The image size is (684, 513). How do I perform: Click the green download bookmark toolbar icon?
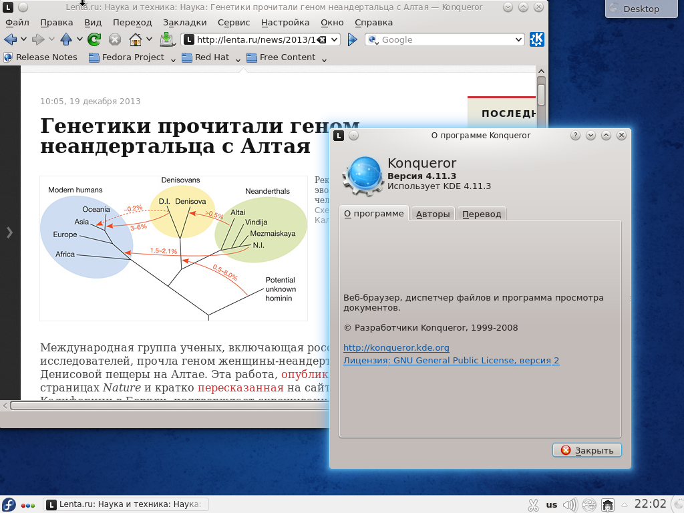tap(166, 39)
